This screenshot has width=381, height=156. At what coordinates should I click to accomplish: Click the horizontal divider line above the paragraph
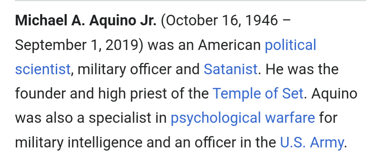pos(191,1)
